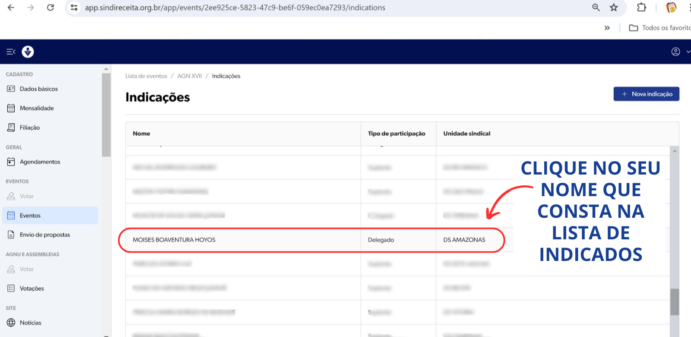Click the AGN XVII breadcrumb link
This screenshot has width=691, height=337.
click(190, 76)
